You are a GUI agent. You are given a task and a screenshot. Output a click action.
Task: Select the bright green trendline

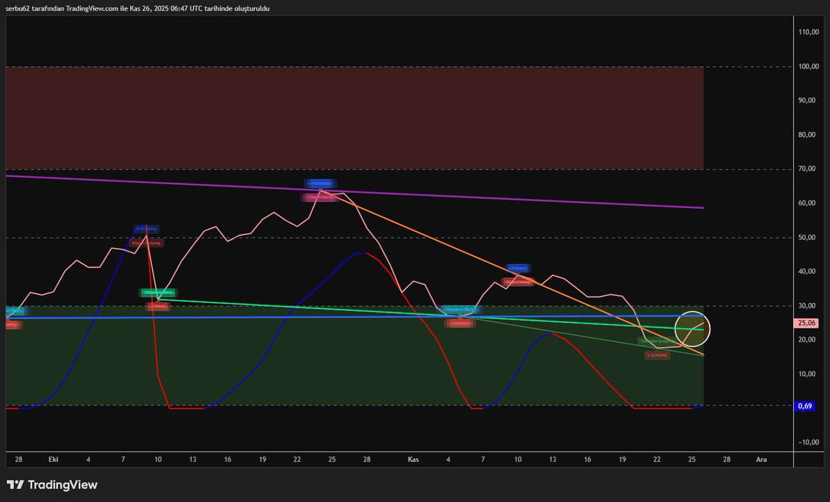coord(430,314)
